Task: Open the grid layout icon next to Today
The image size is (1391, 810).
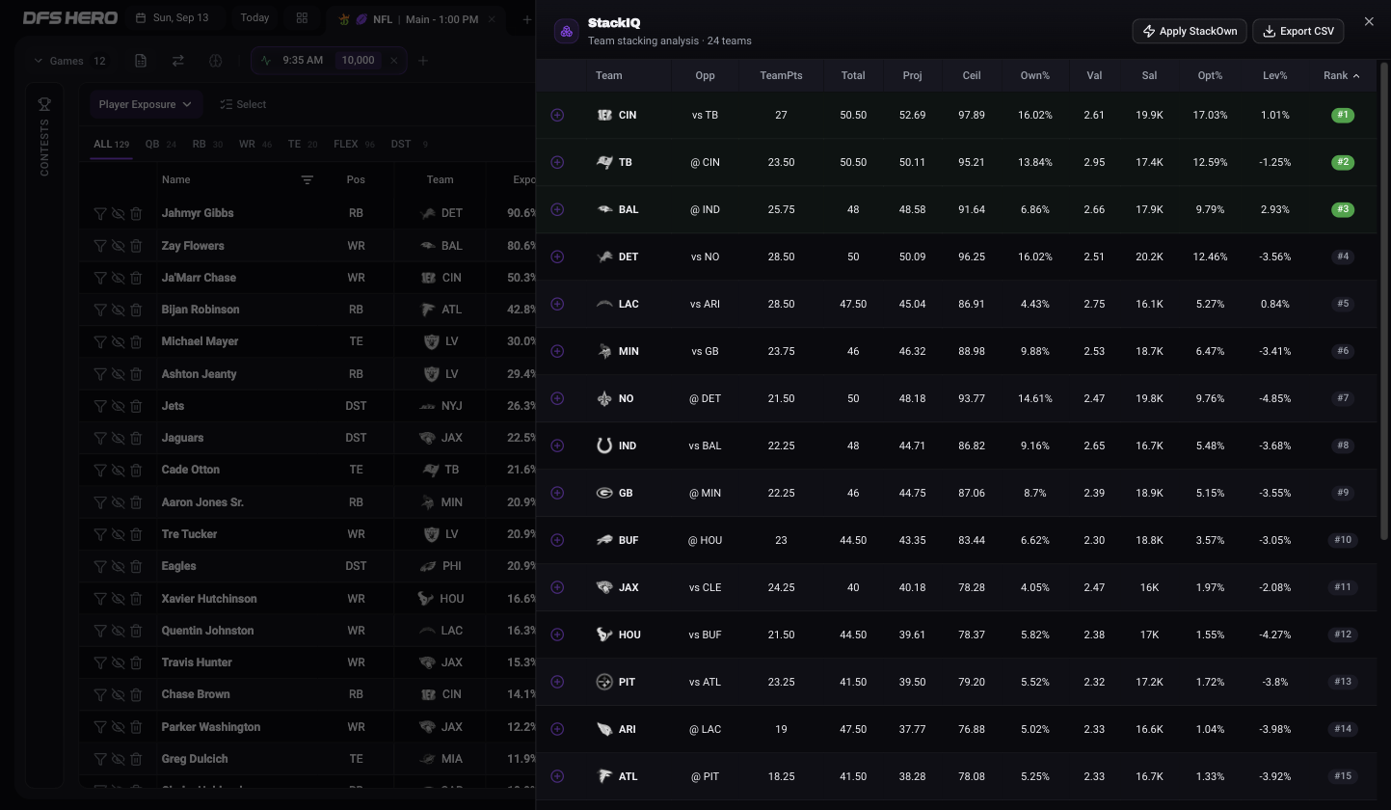Action: [x=302, y=18]
